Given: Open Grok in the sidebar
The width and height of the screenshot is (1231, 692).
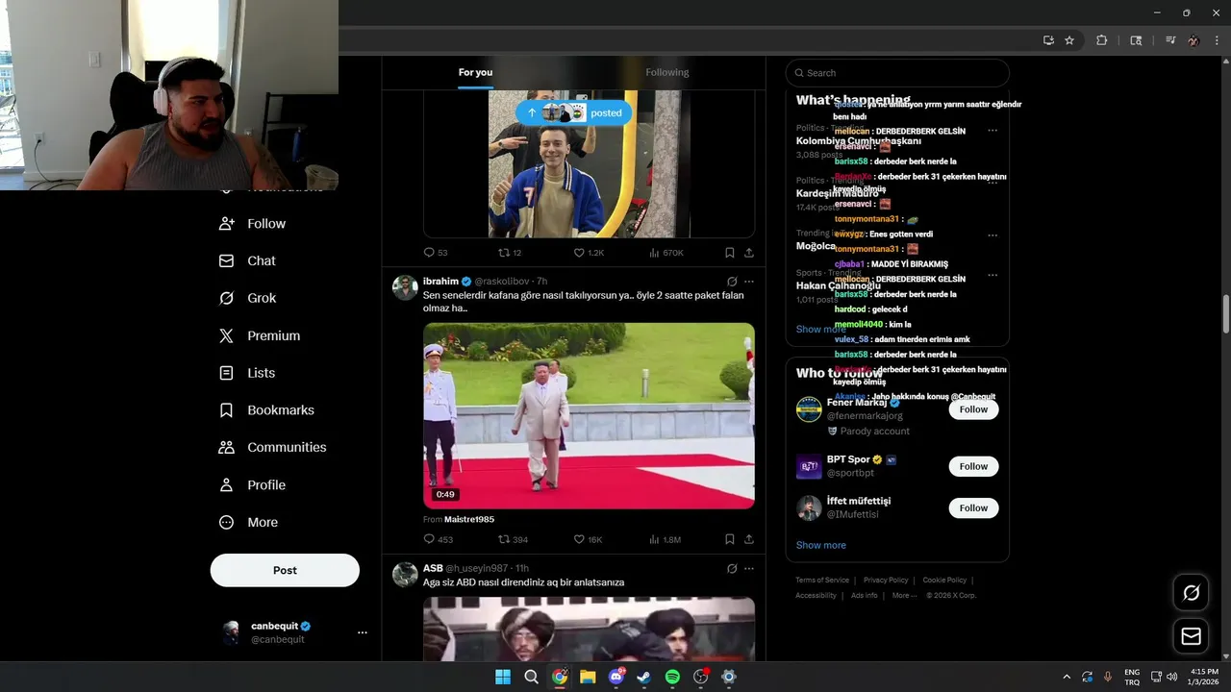Looking at the screenshot, I should [x=247, y=298].
